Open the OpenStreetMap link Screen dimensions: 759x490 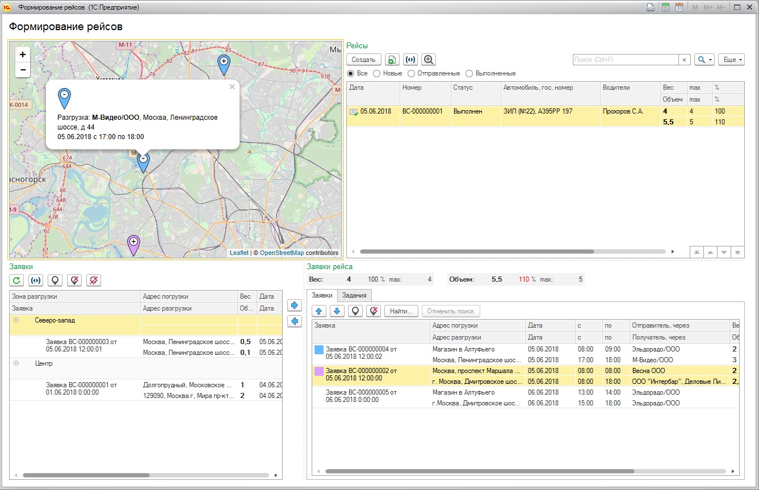(x=282, y=253)
